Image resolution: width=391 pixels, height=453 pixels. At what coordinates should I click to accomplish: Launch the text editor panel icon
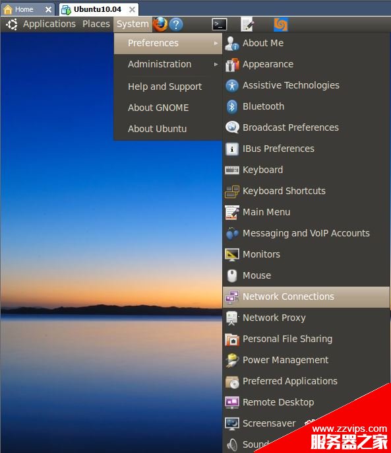247,24
